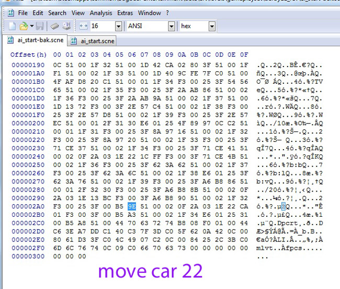This screenshot has height=289, width=340.
Task: Create a new file with the New icon
Action: pos(12,26)
